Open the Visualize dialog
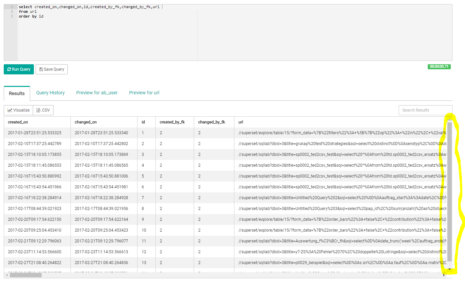The image size is (465, 283). pyautogui.click(x=18, y=110)
